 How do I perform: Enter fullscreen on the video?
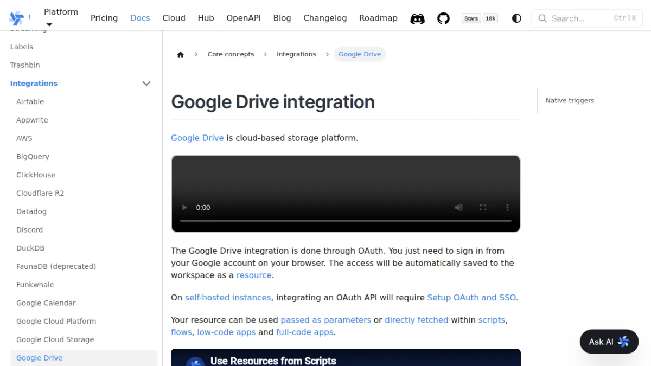[x=483, y=207]
